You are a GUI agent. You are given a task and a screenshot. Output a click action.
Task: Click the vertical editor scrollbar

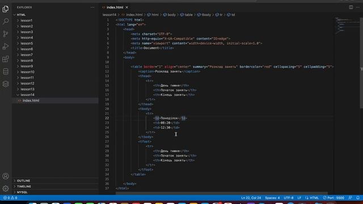tap(361, 63)
